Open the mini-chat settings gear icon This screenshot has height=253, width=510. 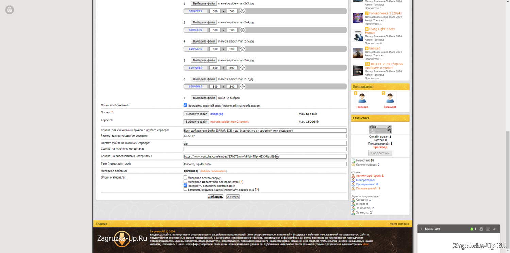pos(481,229)
